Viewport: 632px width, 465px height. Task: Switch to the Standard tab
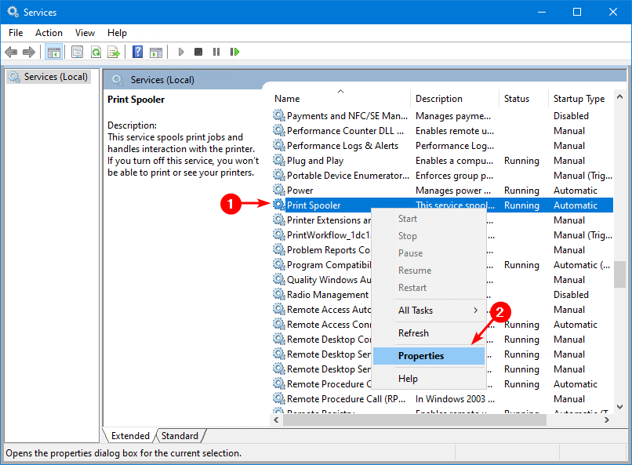pyautogui.click(x=180, y=436)
